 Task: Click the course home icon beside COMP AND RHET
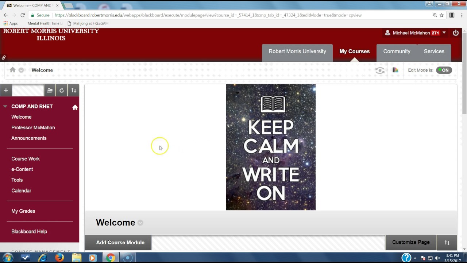coord(75,107)
